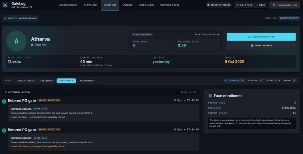Click the Log Manual Entry button
This screenshot has width=303, height=154.
coord(261,37)
